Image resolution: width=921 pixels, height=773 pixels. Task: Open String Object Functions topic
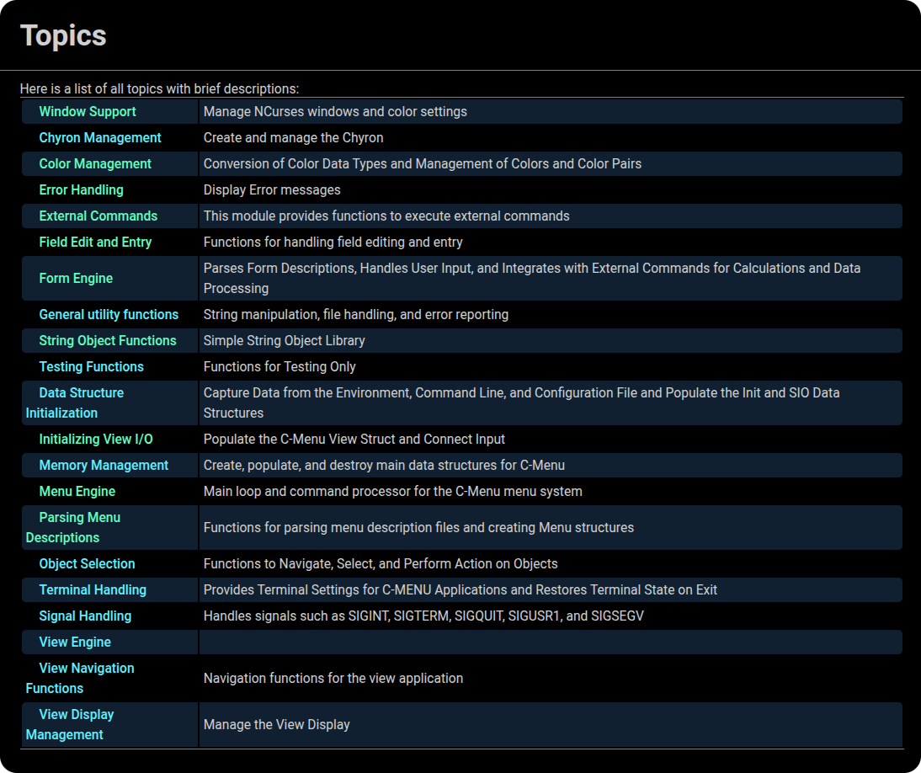tap(108, 340)
